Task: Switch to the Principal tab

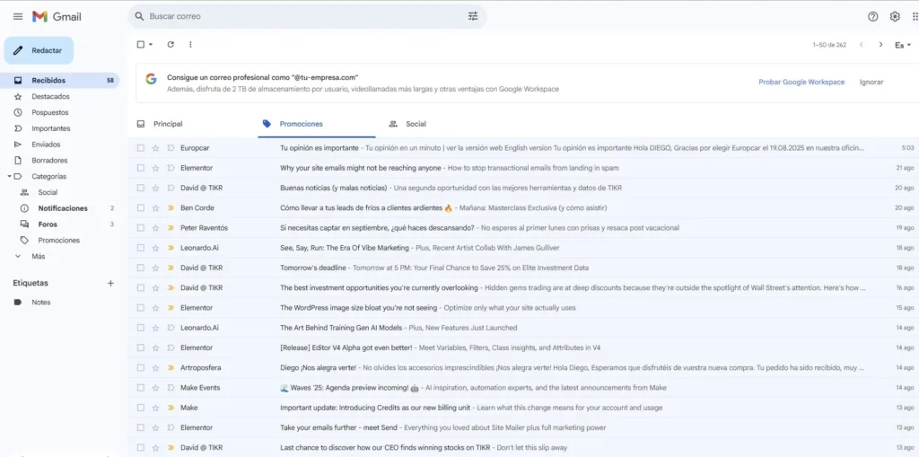Action: [x=167, y=124]
